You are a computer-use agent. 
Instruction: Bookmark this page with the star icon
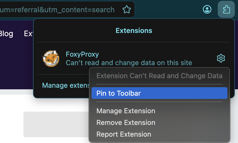127,10
